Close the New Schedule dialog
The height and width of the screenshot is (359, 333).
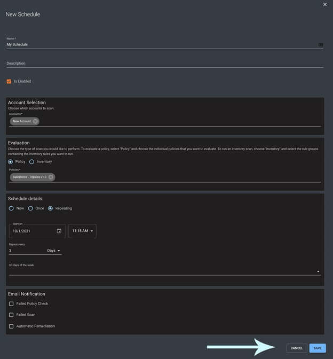[325, 4]
